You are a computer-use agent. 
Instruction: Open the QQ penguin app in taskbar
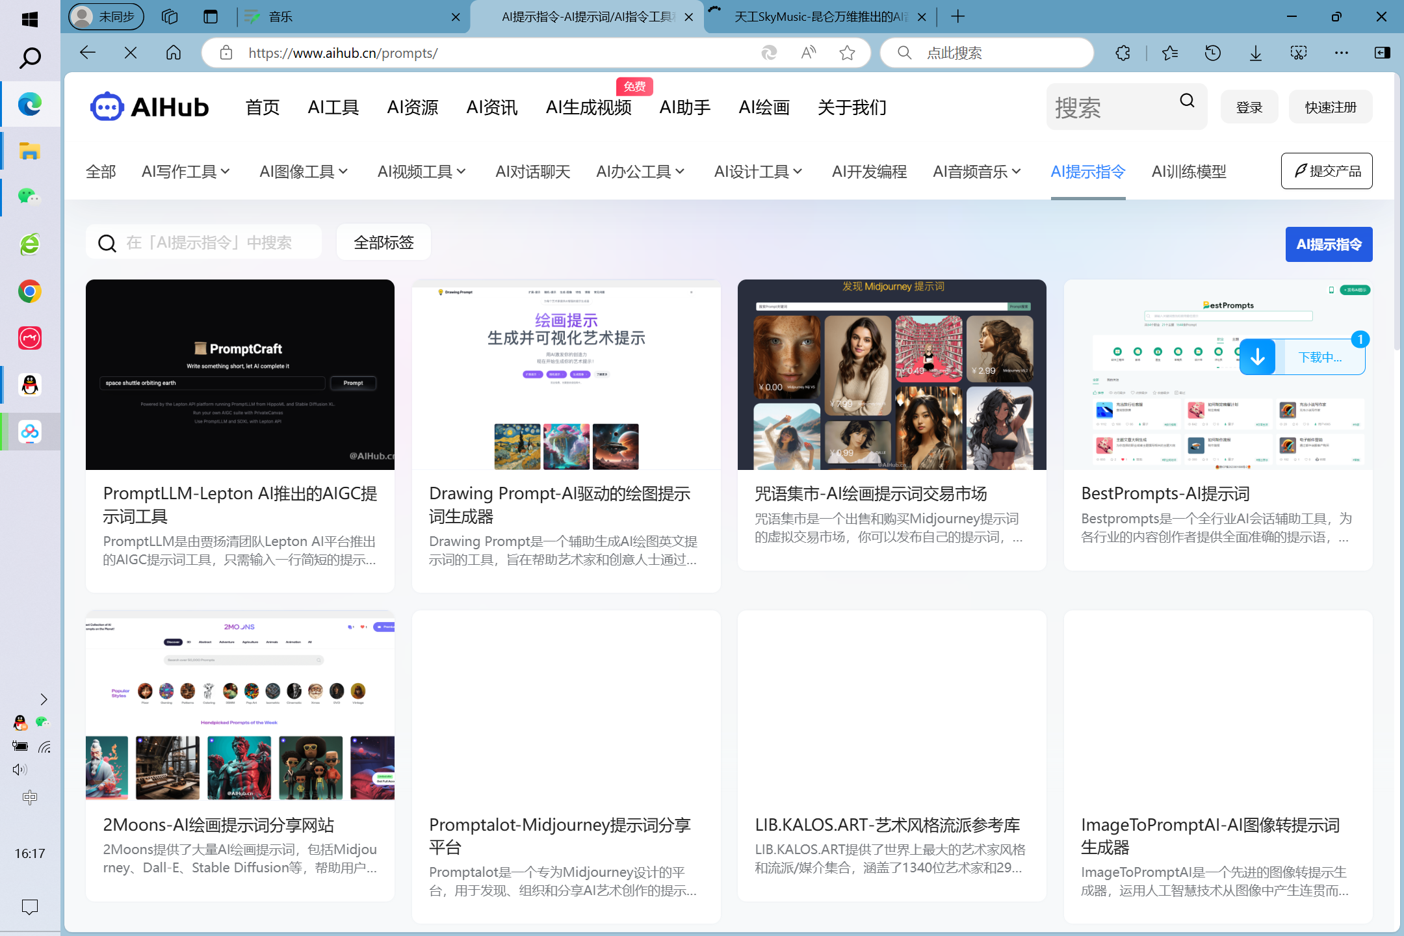click(x=30, y=385)
